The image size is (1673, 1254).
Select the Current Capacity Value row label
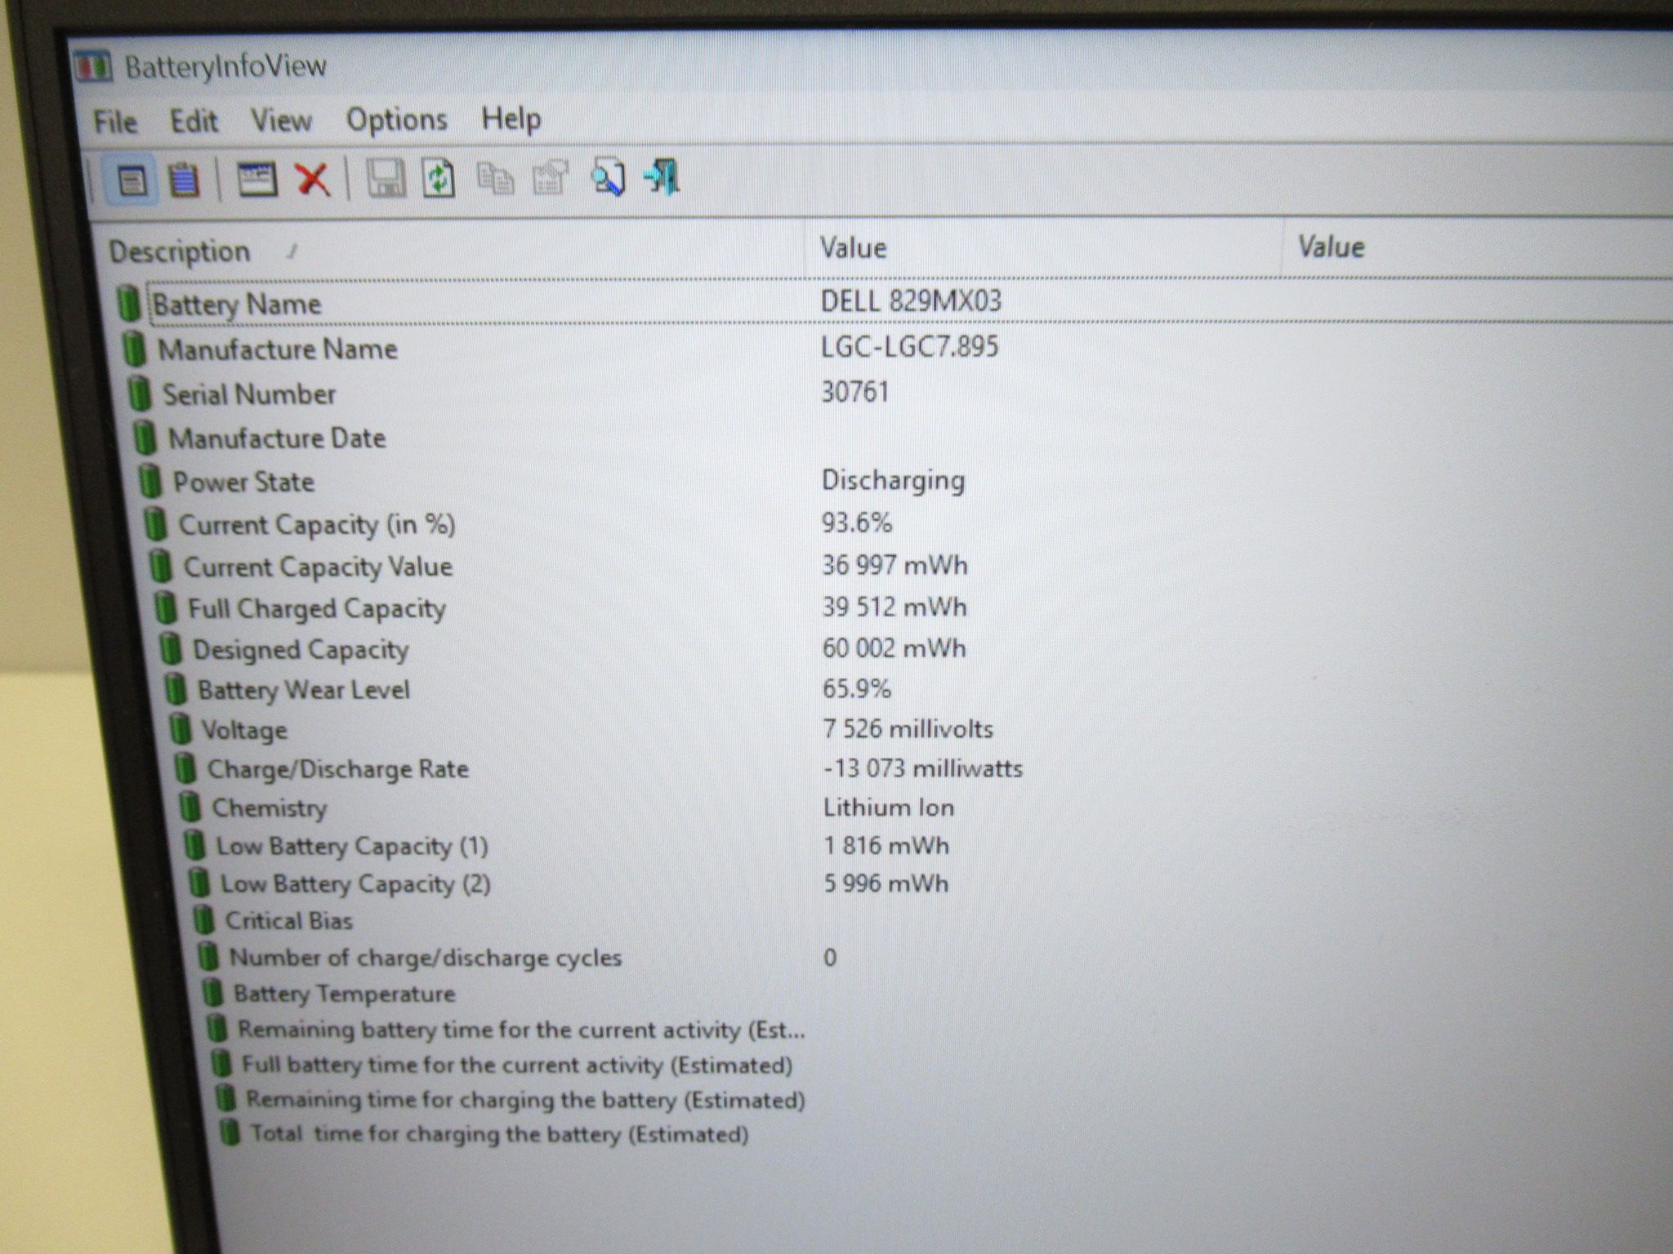click(x=318, y=567)
